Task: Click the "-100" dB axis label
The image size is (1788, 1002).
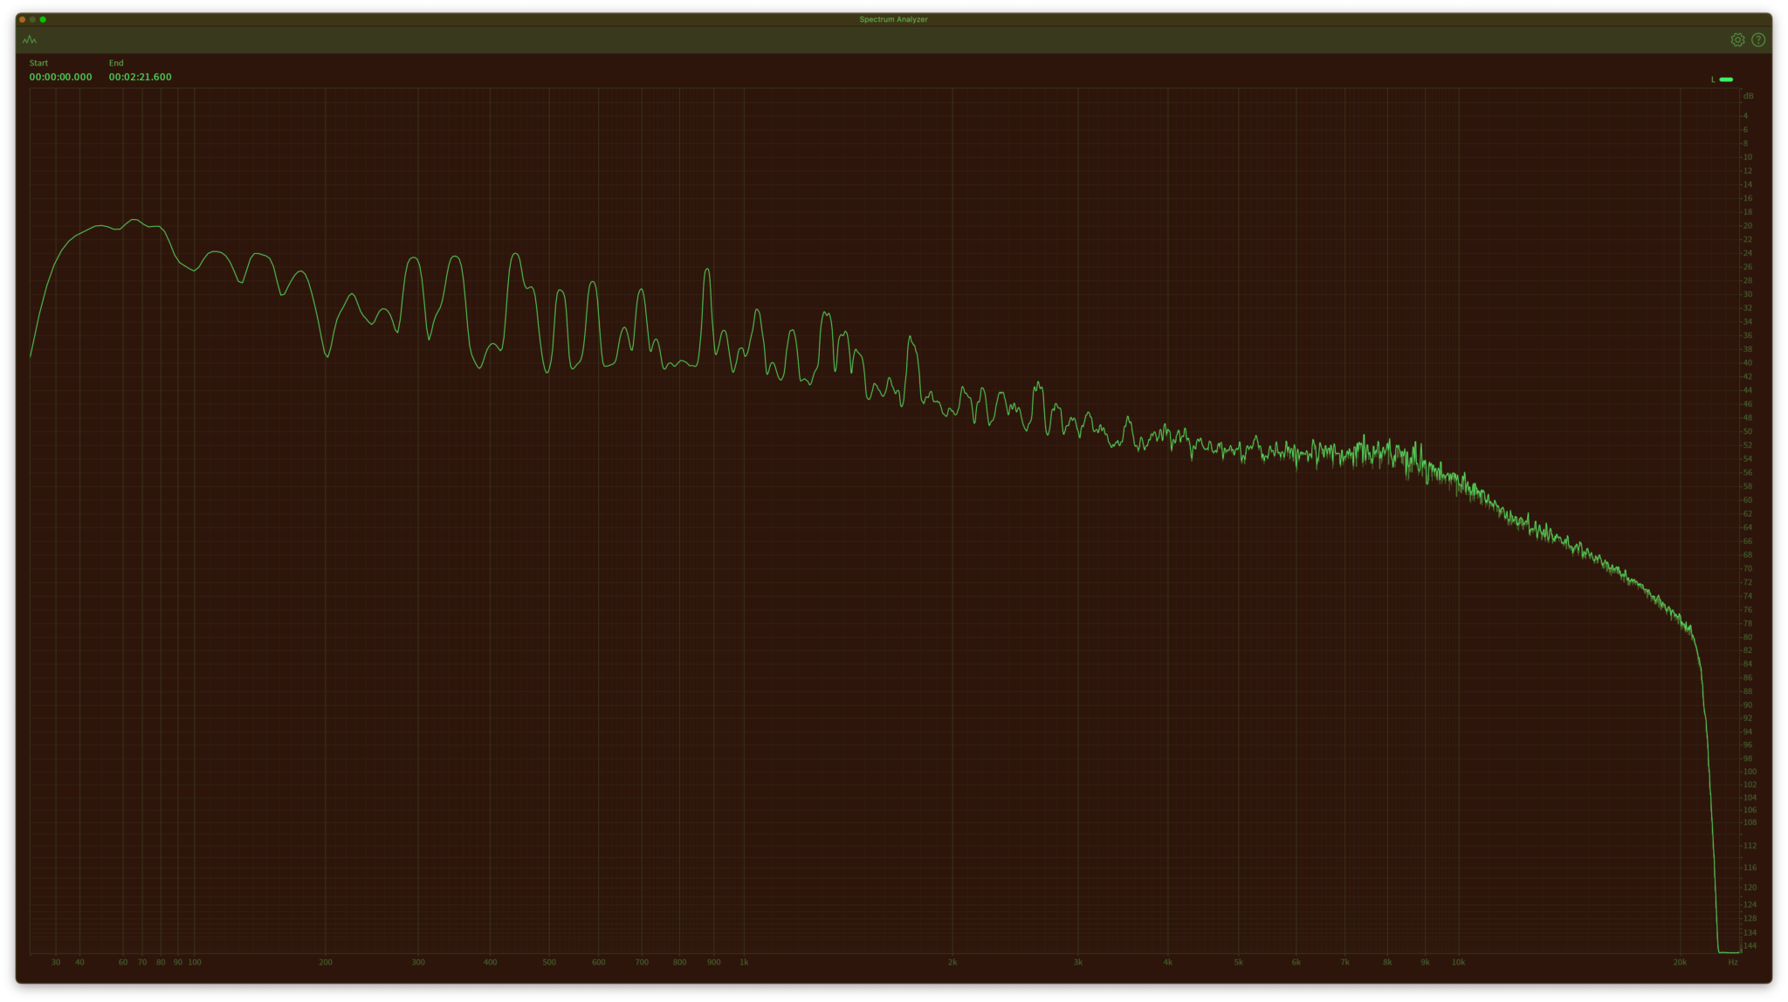Action: tap(1749, 772)
